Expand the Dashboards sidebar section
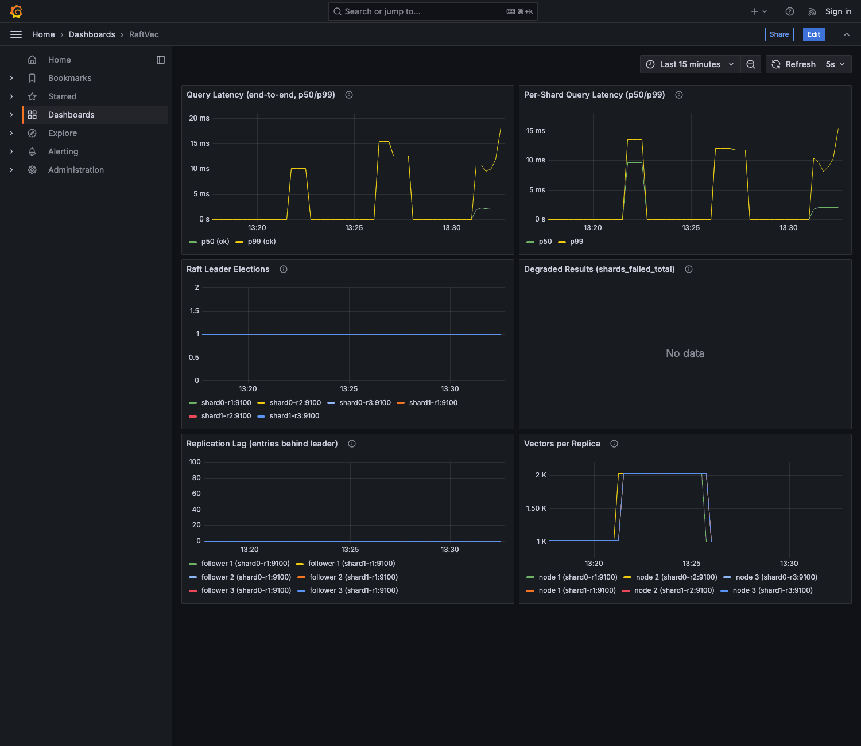Screen dimensions: 861x746 (11, 115)
